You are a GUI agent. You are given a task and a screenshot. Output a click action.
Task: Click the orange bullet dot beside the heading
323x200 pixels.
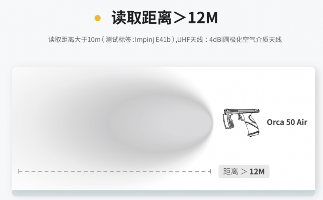pyautogui.click(x=98, y=18)
